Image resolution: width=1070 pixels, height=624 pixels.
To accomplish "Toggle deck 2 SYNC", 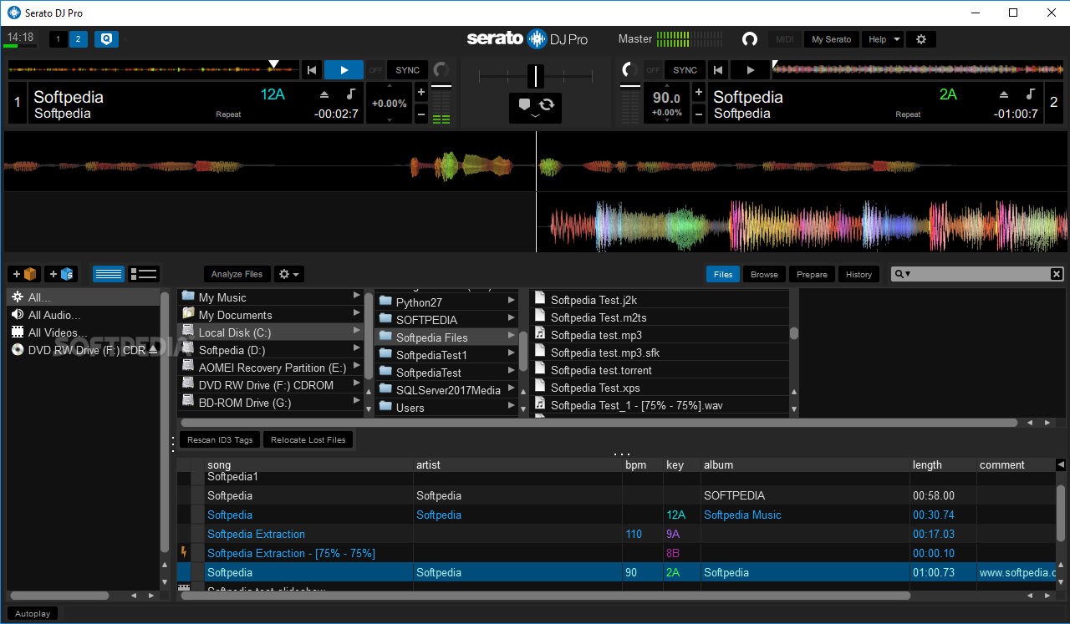I will pos(685,70).
